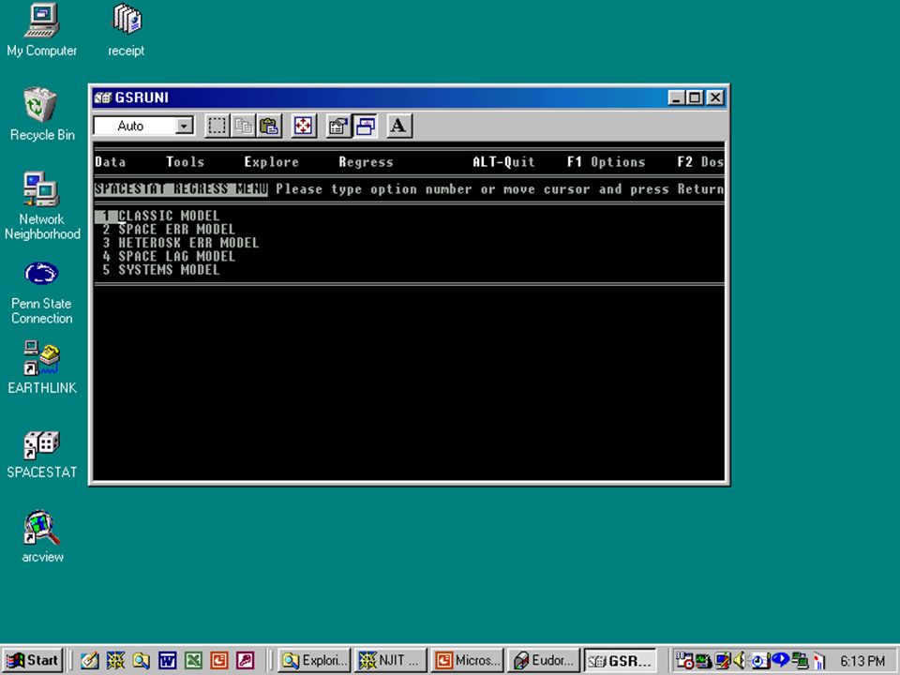Open the Regress menu in SpaceStat

(366, 162)
